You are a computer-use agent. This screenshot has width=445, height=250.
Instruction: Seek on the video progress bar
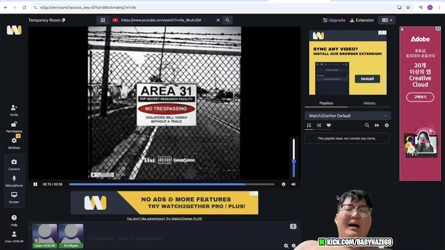pyautogui.click(x=172, y=184)
